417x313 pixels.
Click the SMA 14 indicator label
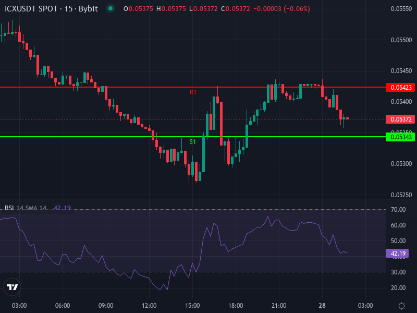36,208
